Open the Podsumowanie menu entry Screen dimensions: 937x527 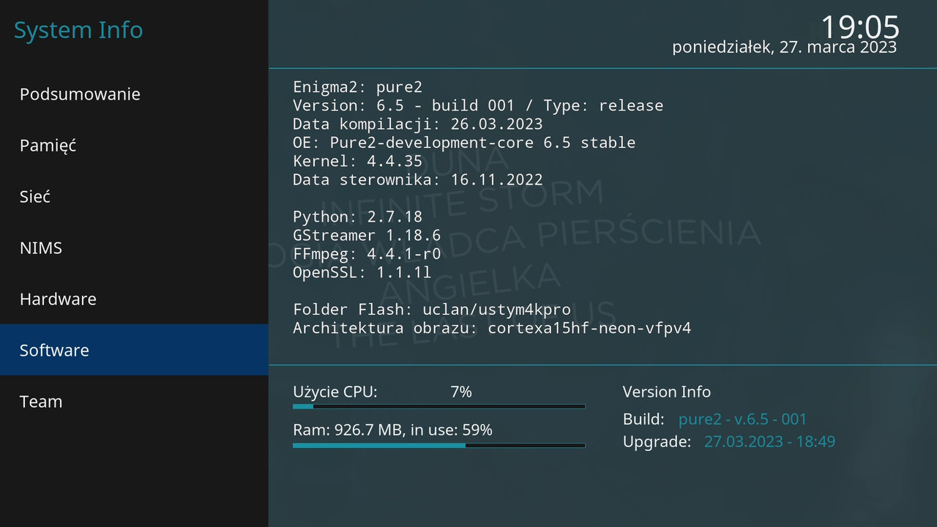tap(134, 94)
